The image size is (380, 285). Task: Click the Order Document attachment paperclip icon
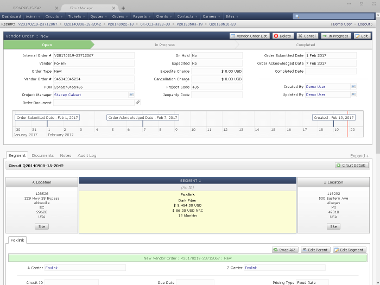137,102
